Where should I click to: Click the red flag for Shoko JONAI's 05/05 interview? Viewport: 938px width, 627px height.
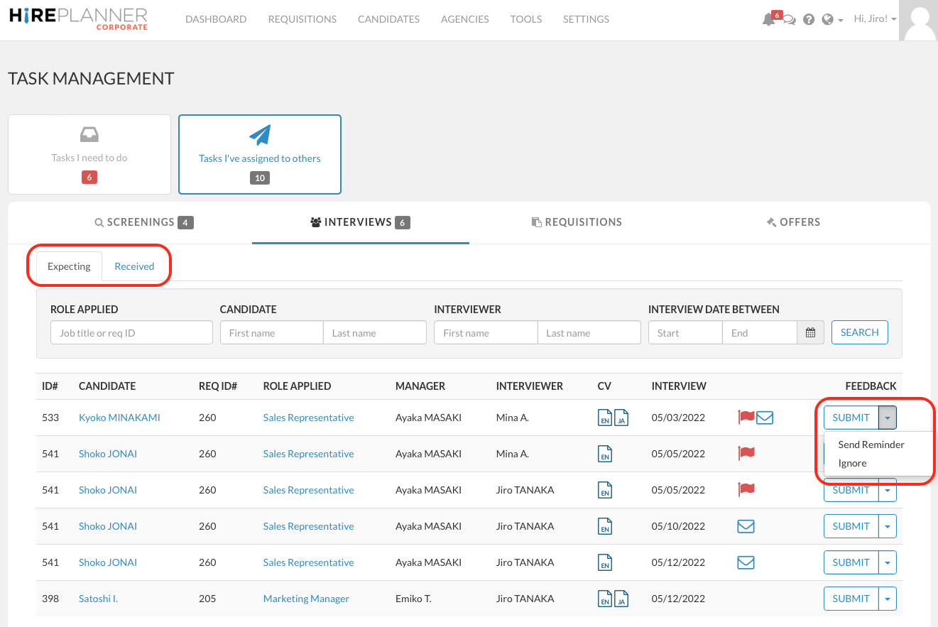[746, 454]
